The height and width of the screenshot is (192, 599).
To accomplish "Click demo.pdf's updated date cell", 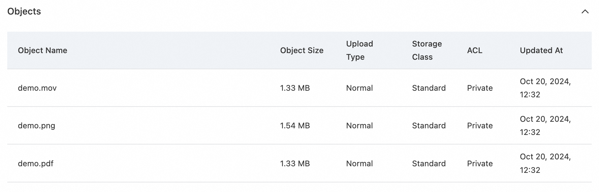I will (545, 164).
